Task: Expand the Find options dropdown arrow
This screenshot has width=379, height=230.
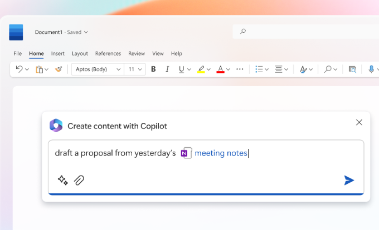Action: 336,69
